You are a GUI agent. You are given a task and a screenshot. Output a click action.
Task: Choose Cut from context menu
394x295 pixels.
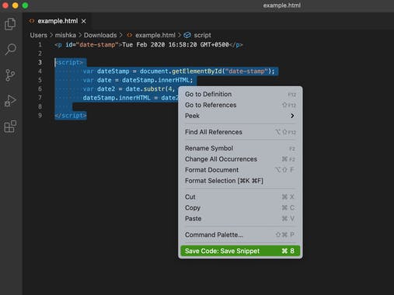[240, 197]
